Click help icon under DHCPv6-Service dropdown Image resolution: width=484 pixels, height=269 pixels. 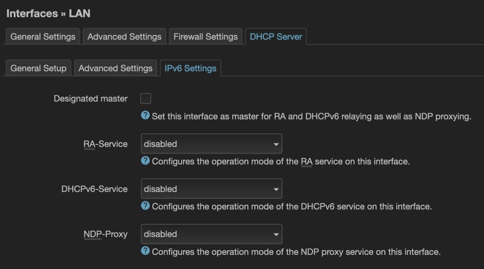(145, 206)
